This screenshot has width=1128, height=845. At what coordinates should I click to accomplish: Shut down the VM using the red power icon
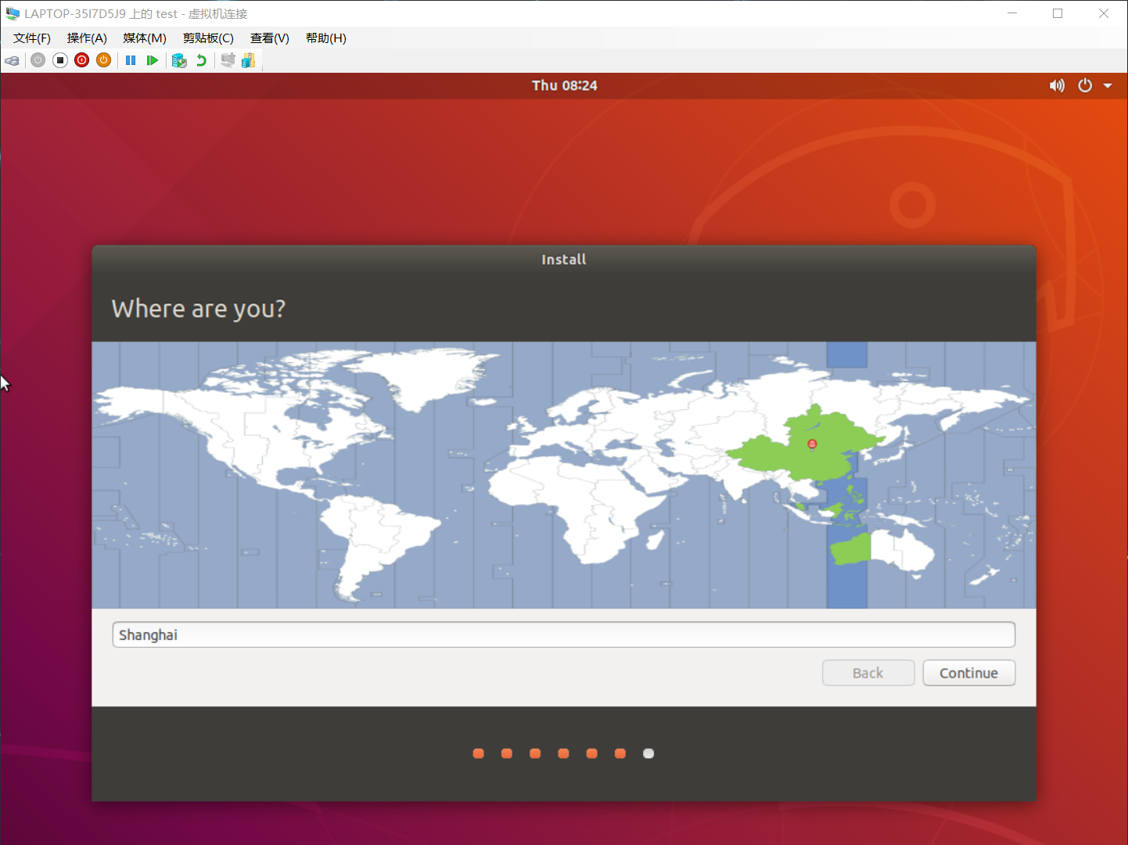click(x=82, y=60)
